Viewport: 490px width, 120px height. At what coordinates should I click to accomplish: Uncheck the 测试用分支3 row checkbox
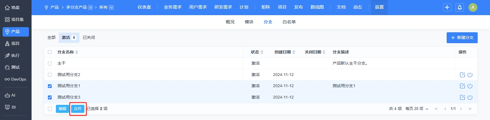[50, 97]
